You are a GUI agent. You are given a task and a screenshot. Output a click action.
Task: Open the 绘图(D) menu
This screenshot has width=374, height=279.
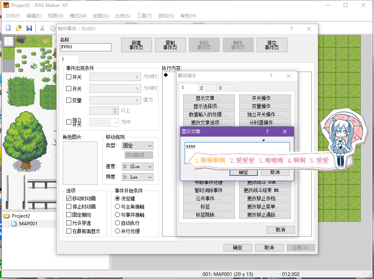pos(101,16)
